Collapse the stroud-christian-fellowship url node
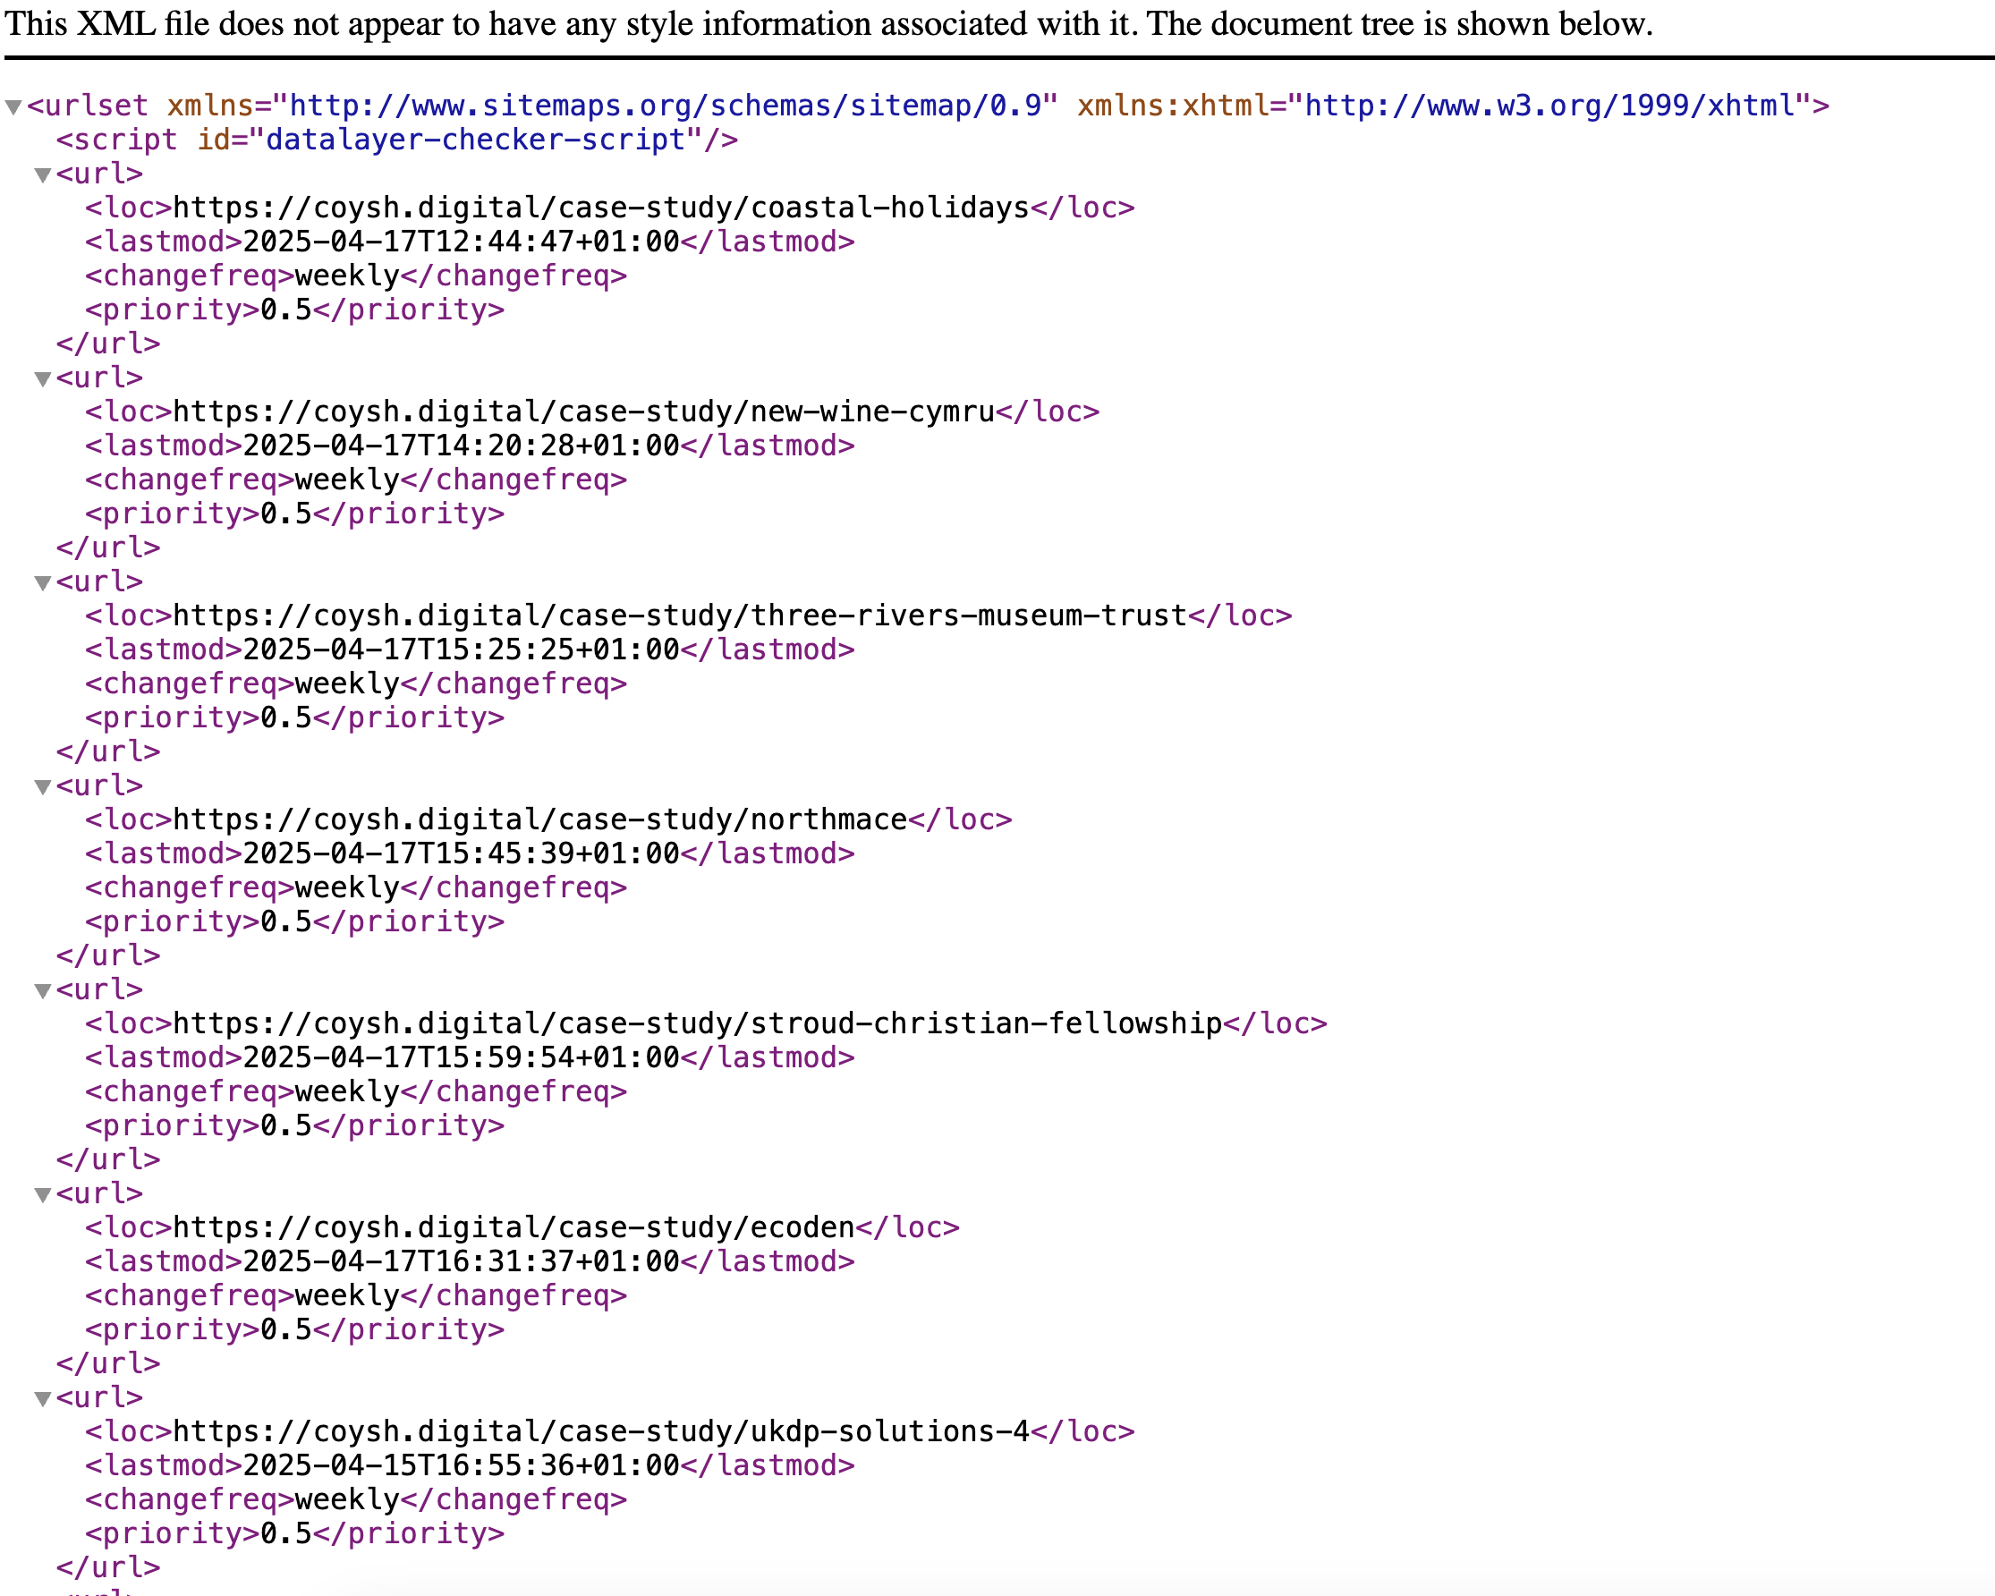The image size is (1995, 1596). [43, 991]
